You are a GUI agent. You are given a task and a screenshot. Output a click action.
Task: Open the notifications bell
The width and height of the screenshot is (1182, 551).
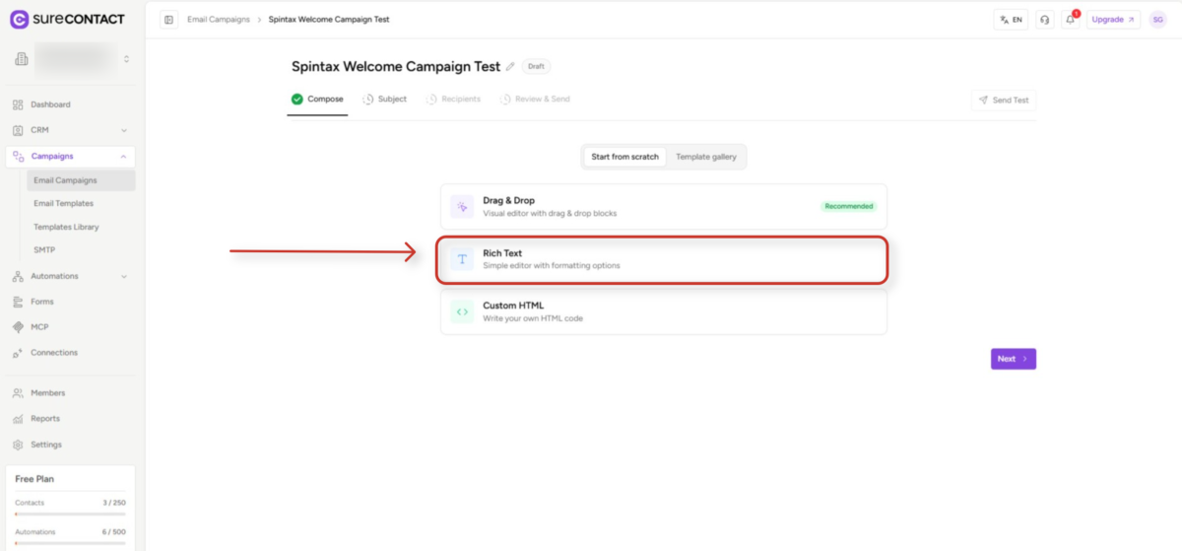[x=1071, y=20]
